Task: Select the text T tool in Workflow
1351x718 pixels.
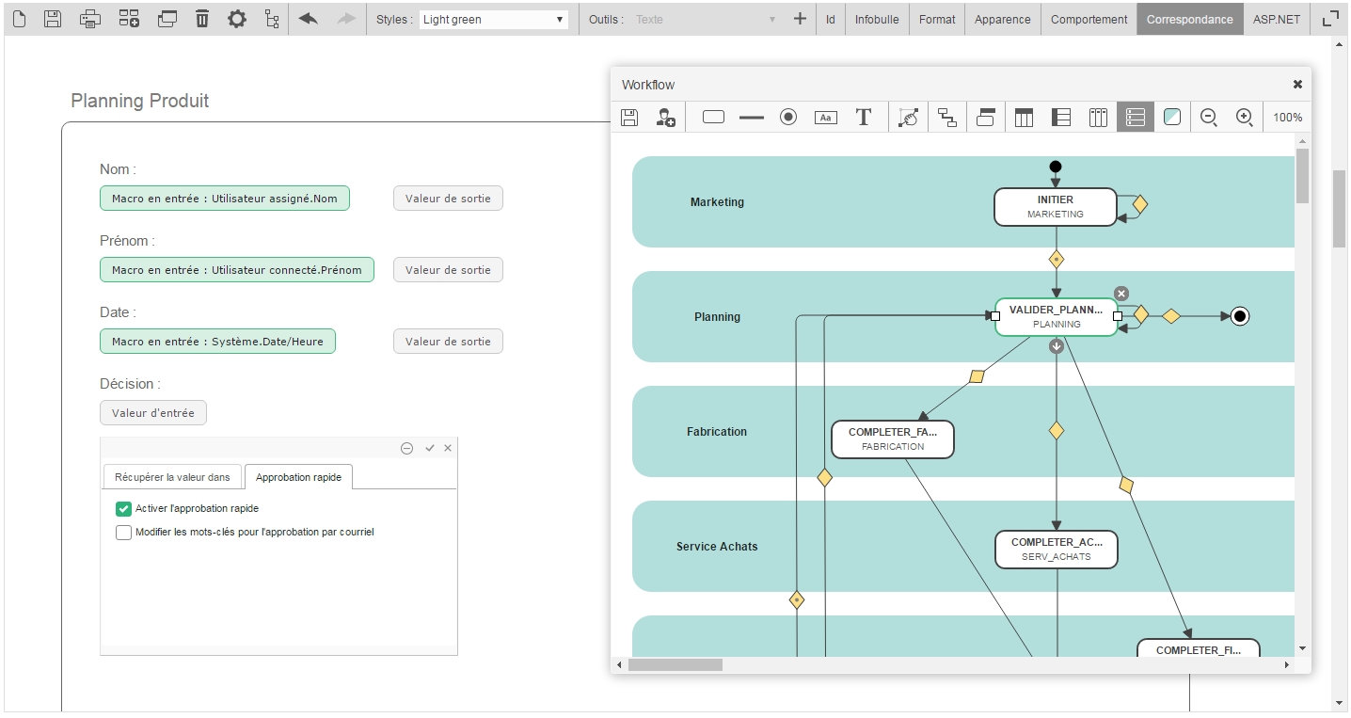Action: [x=864, y=118]
